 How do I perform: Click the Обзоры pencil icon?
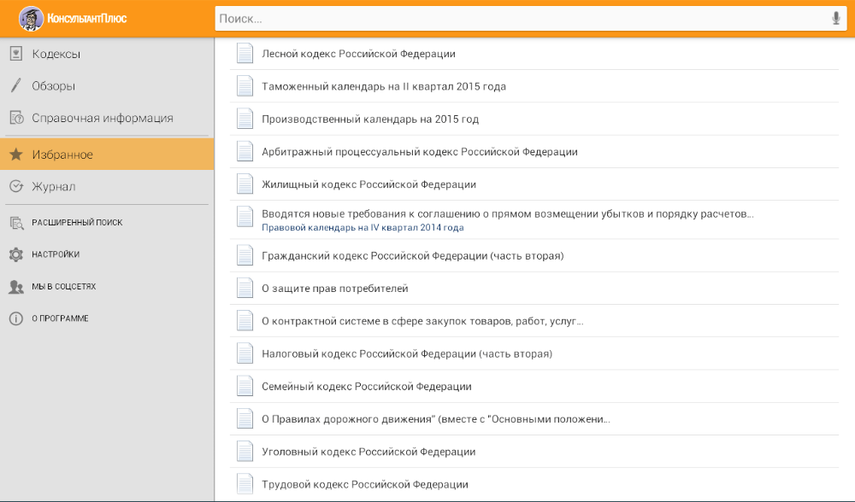click(x=15, y=85)
